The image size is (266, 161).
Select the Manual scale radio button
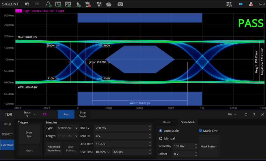[x=161, y=138]
